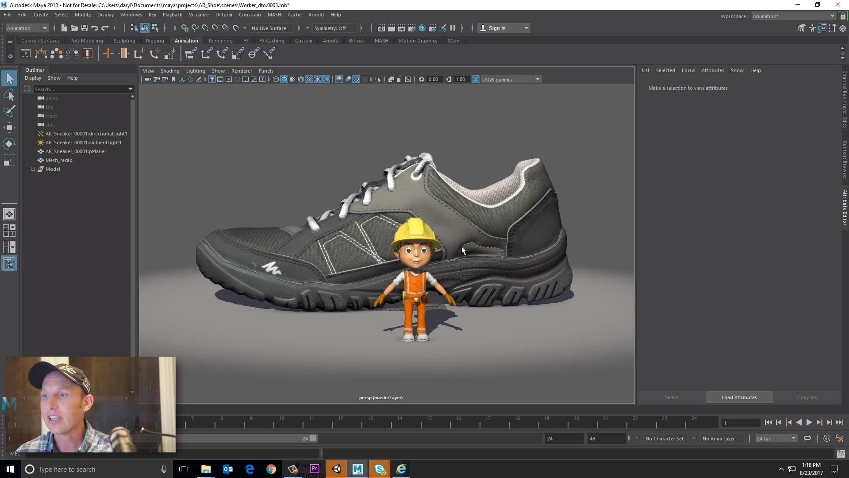Toggle wireframe display in viewport toolbar
The width and height of the screenshot is (849, 478).
[276, 79]
